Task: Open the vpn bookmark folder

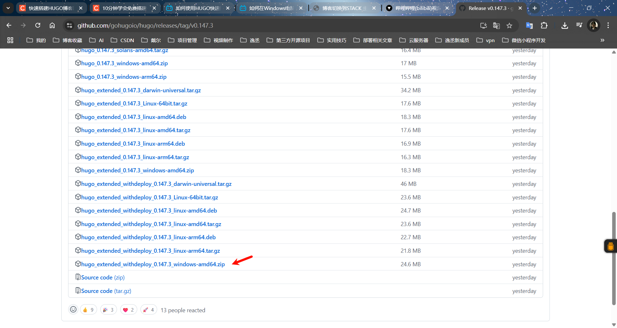Action: pyautogui.click(x=486, y=40)
